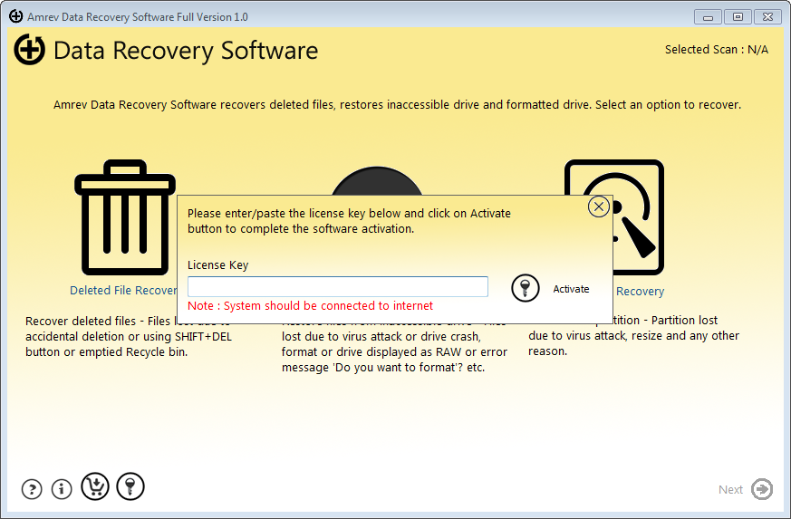Viewport: 791px width, 519px height.
Task: Close the license key dialog
Action: [x=599, y=207]
